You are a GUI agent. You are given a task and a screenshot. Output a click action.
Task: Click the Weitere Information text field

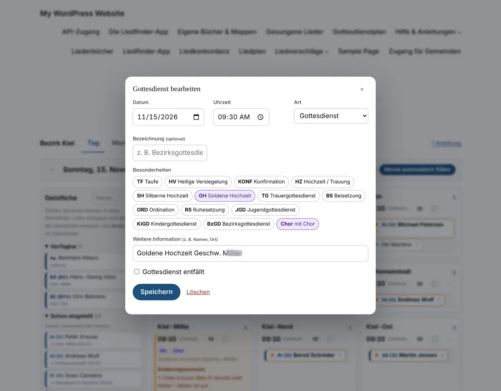(x=250, y=253)
